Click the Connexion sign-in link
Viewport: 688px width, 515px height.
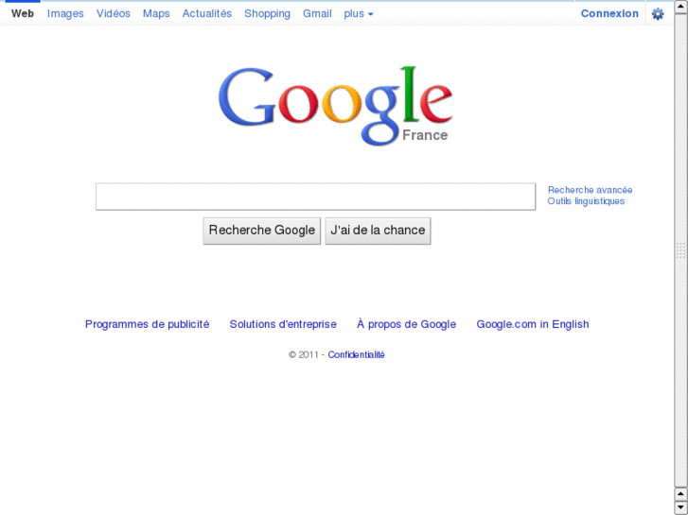609,13
